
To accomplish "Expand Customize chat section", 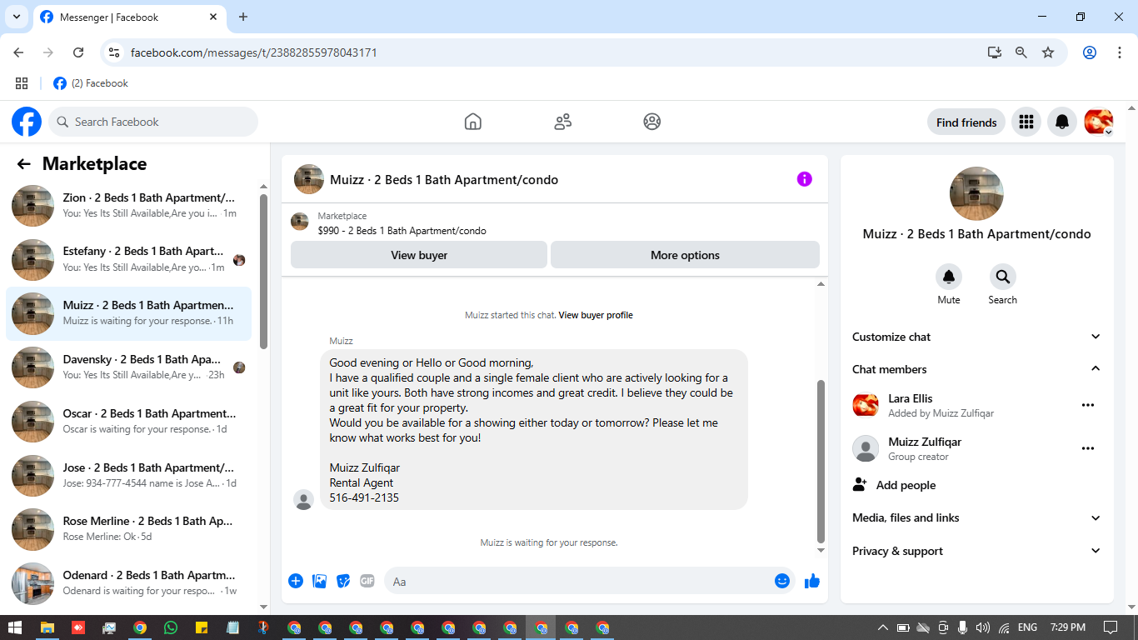I will pos(976,337).
